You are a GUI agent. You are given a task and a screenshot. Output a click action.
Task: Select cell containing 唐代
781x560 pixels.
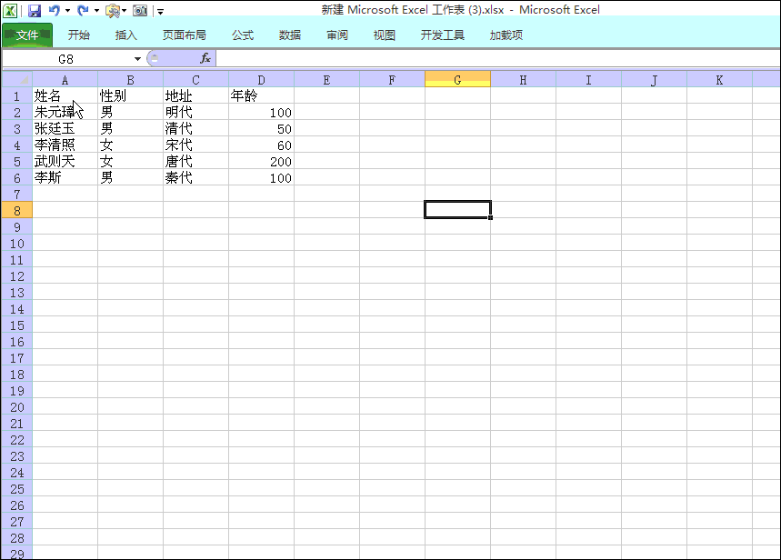[195, 162]
